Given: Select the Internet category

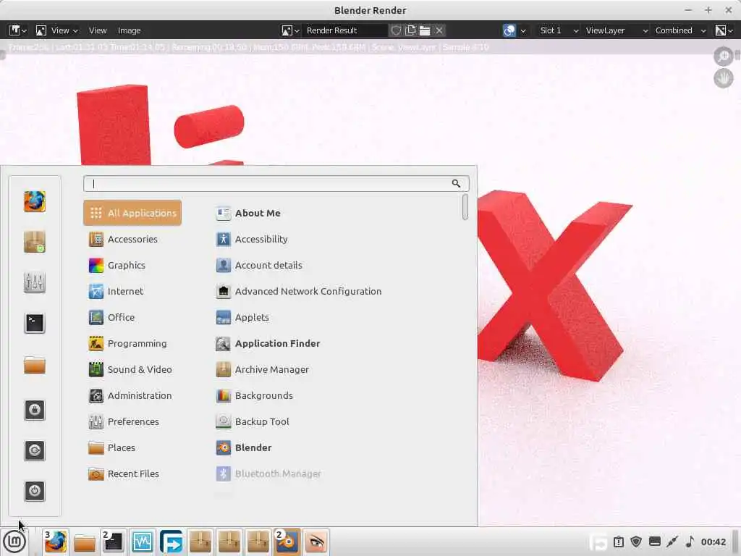Looking at the screenshot, I should [x=132, y=291].
